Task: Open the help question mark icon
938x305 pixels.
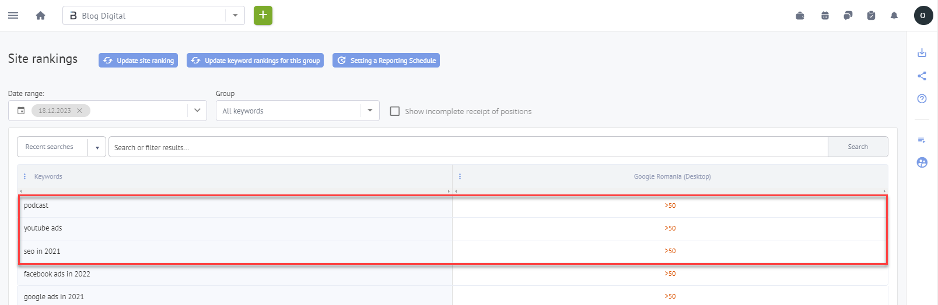Action: click(922, 98)
